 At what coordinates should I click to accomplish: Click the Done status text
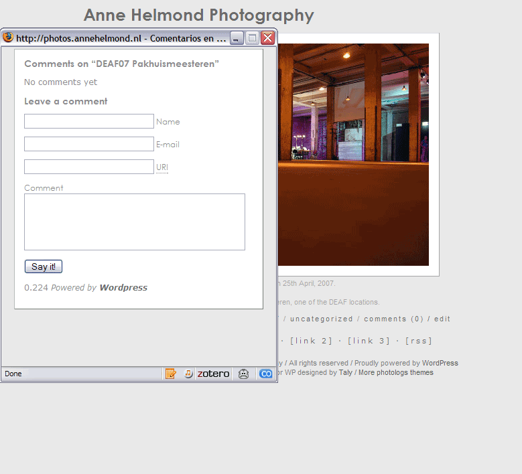[13, 374]
